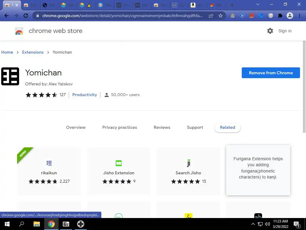Bookmark this page with the star icon
Screen dimensions: 306x230
coord(221,16)
